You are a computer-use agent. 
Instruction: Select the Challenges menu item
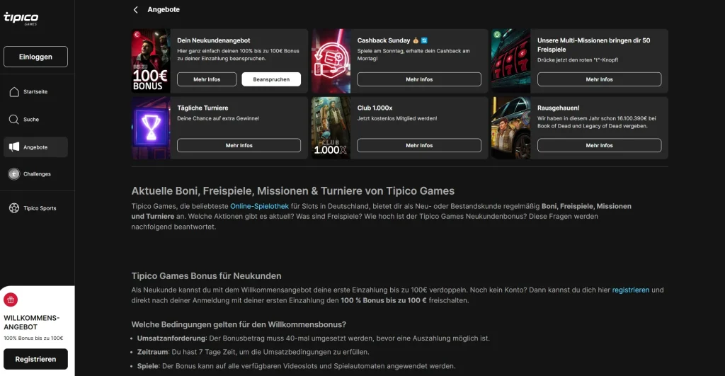[x=37, y=174]
